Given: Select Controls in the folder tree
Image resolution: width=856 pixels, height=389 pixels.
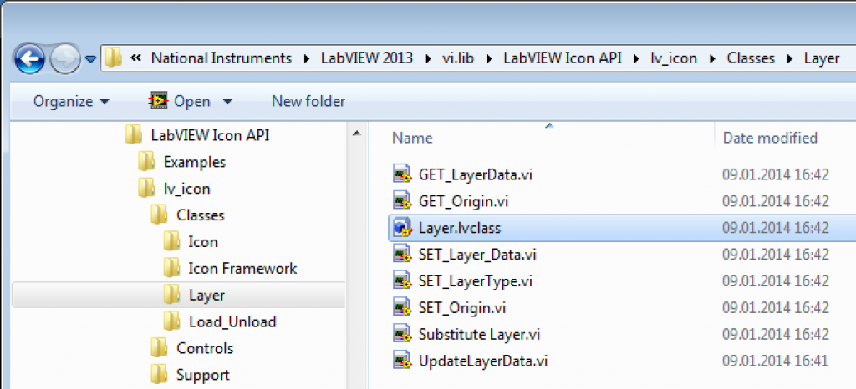Looking at the screenshot, I should click(x=205, y=348).
